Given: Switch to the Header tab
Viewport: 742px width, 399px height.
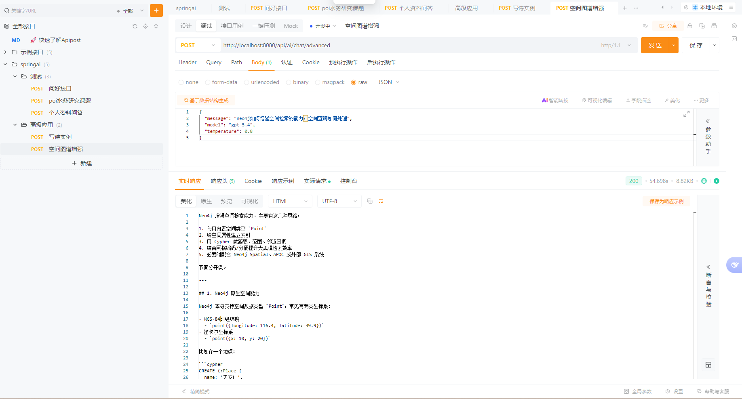Looking at the screenshot, I should (x=188, y=62).
